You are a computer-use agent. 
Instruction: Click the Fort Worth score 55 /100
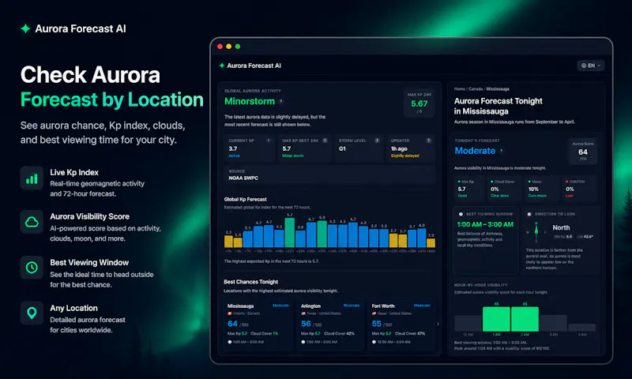click(x=382, y=324)
